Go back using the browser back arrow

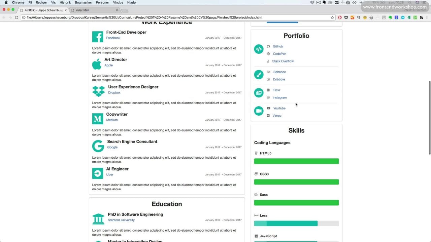(x=4, y=17)
